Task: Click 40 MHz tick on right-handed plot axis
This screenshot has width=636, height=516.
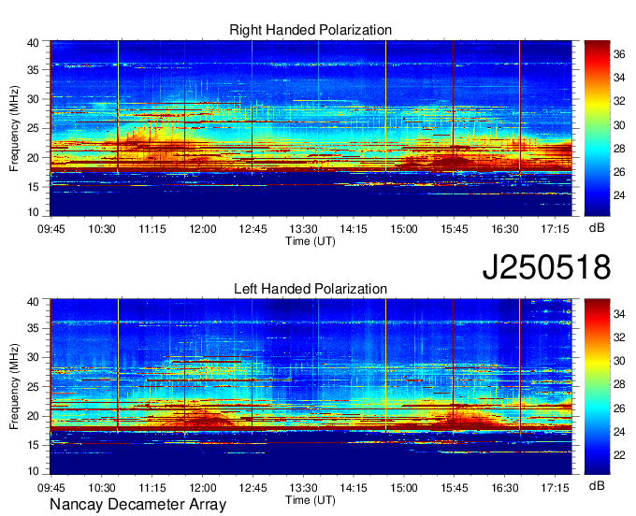Action: [34, 43]
